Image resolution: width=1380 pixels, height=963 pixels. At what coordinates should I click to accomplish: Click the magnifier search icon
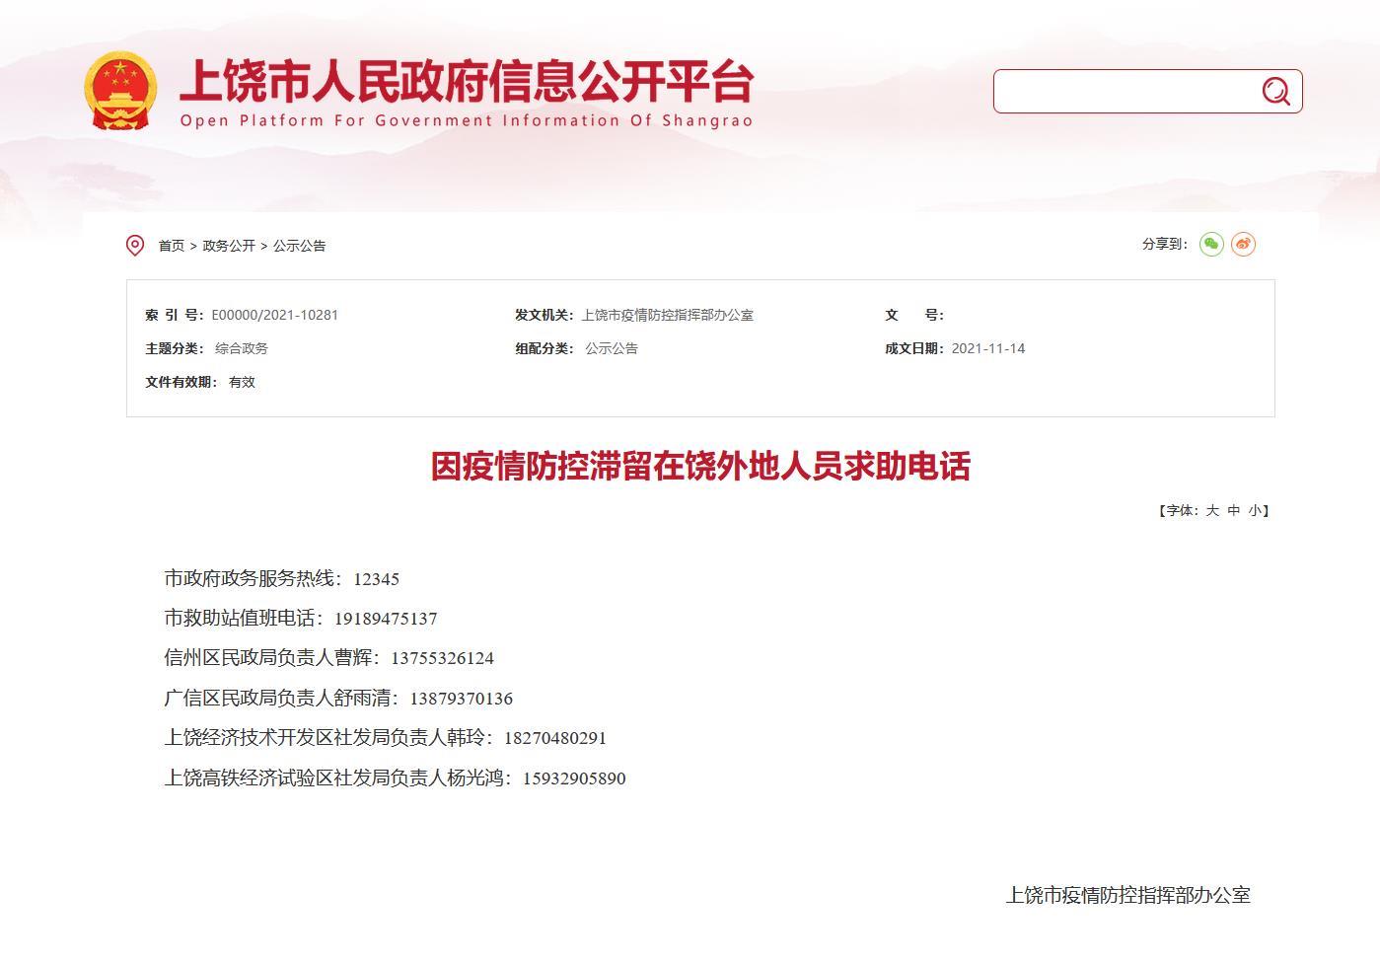1276,91
